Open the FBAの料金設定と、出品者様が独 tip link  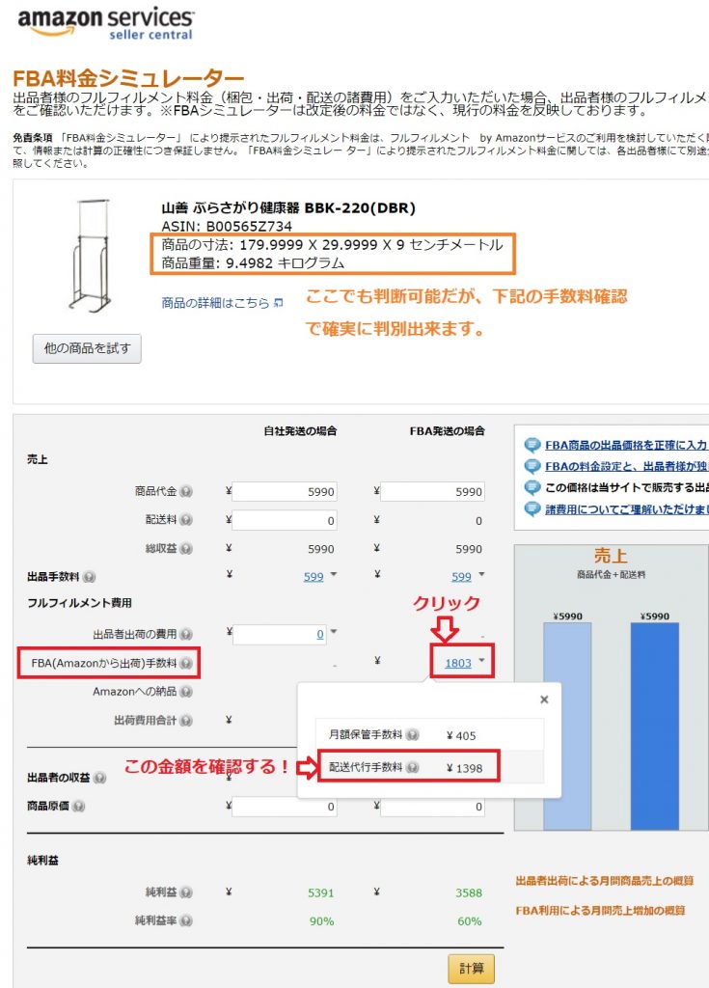click(x=626, y=466)
